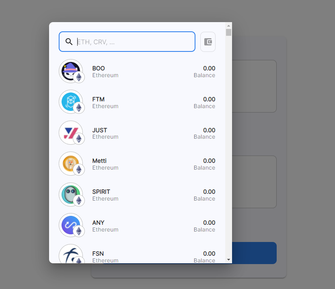Select the FSN token logo
This screenshot has width=335, height=289.
[71, 254]
